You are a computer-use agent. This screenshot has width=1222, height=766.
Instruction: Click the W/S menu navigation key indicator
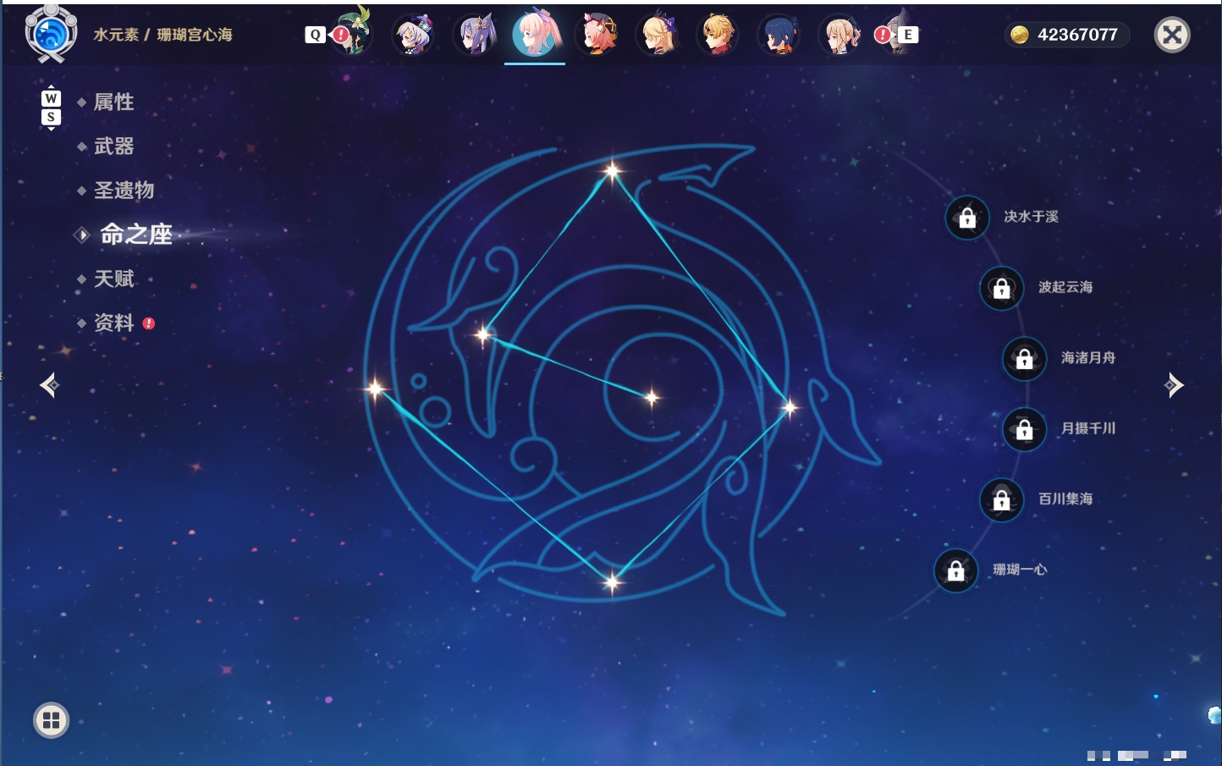pos(51,107)
